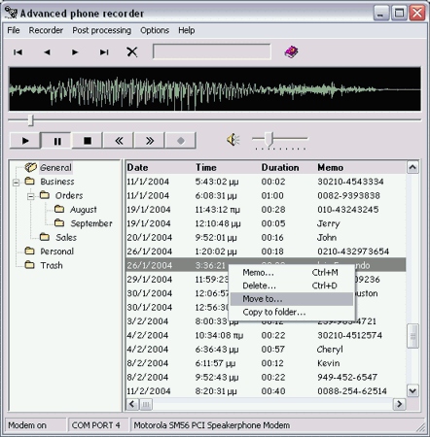430x437 pixels.
Task: Jump to last recording with the skip-to-end icon
Action: pyautogui.click(x=104, y=52)
